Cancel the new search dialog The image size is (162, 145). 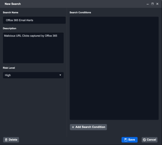(x=150, y=140)
